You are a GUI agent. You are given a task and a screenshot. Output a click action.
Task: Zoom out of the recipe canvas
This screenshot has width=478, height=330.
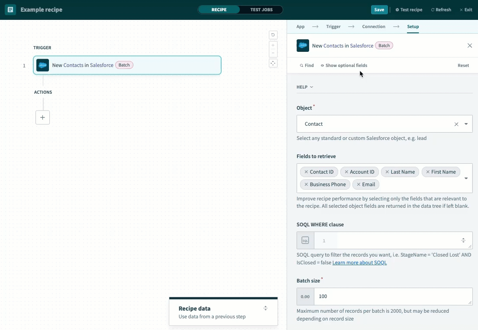(x=273, y=53)
